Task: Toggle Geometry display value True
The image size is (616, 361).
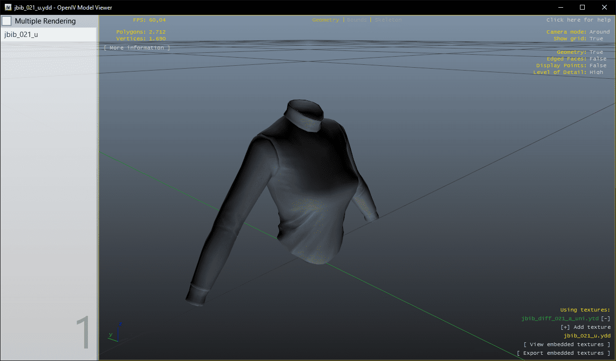Action: click(596, 52)
